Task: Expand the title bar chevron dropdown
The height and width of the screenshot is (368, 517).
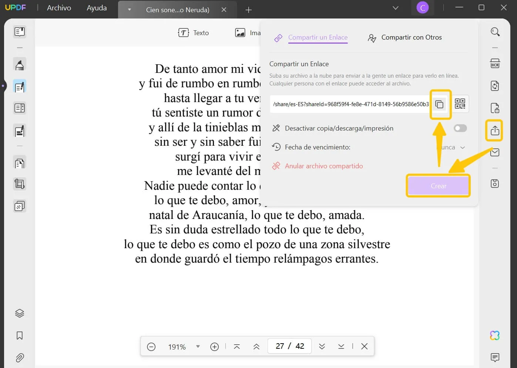Action: [x=396, y=8]
